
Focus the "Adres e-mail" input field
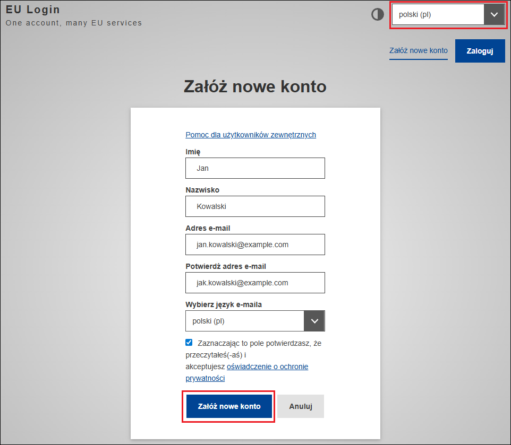255,245
